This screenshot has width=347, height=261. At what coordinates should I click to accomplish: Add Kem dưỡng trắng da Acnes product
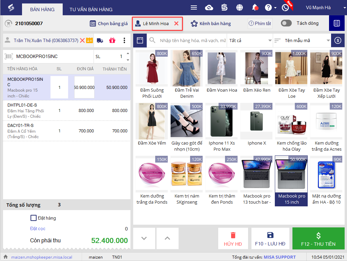click(x=326, y=128)
